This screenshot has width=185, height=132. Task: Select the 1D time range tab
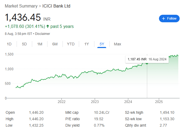[x=9, y=44]
